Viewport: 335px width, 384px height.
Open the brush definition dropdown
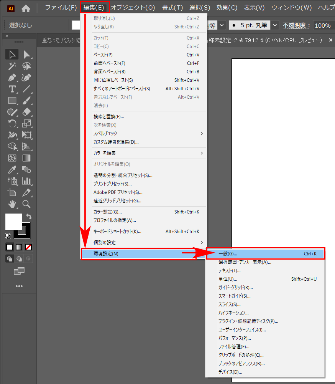click(x=275, y=25)
